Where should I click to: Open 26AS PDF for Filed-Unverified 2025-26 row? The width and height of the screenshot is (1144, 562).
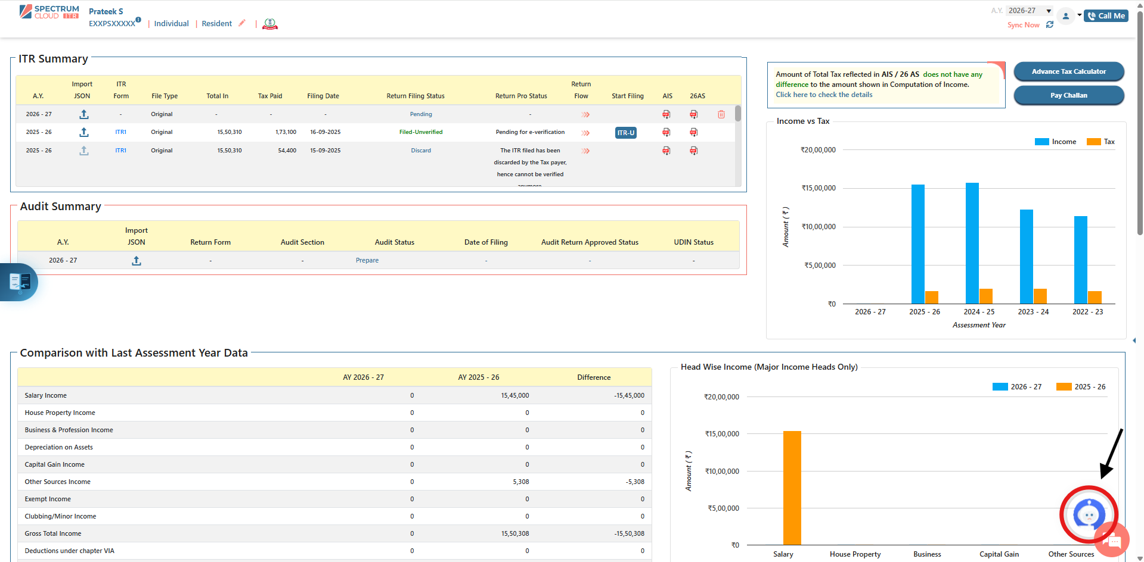click(x=693, y=132)
